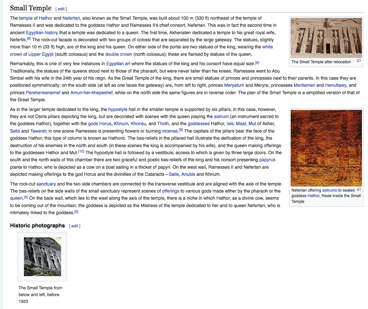Open the Egyptian history link

click(x=42, y=33)
